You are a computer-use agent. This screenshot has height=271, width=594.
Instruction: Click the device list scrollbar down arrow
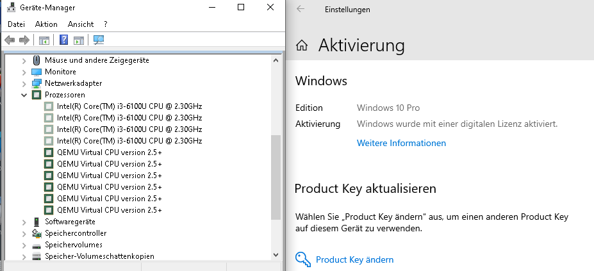[276, 255]
